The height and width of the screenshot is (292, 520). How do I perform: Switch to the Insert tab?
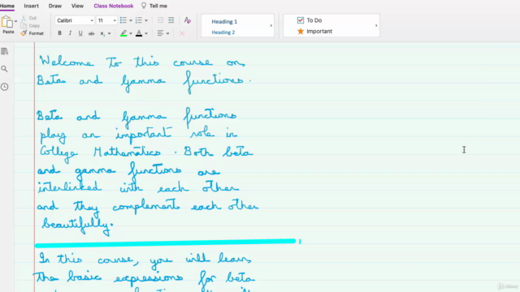coord(31,6)
